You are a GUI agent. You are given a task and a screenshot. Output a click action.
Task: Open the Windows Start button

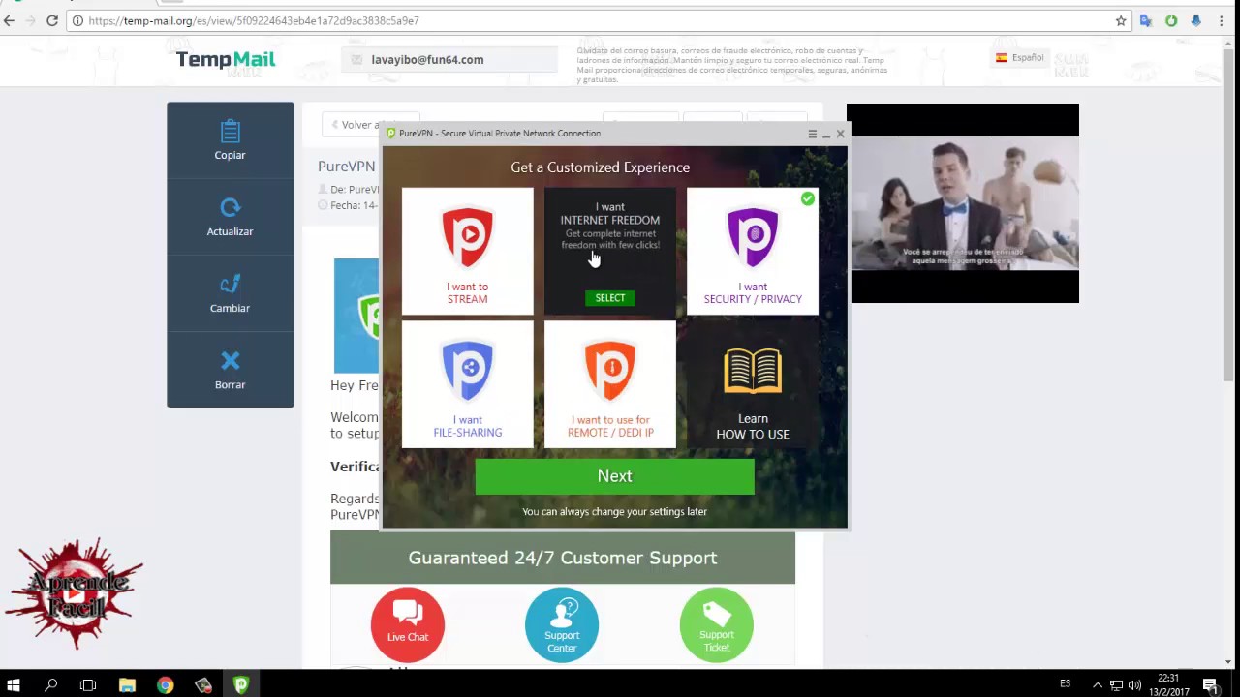14,685
